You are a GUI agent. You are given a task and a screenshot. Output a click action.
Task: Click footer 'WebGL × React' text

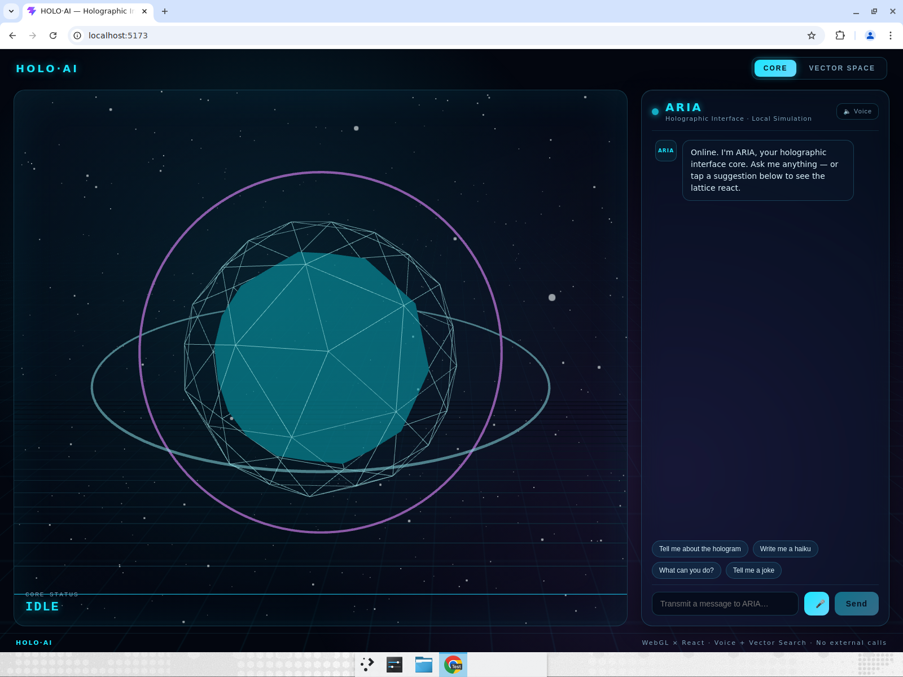673,643
